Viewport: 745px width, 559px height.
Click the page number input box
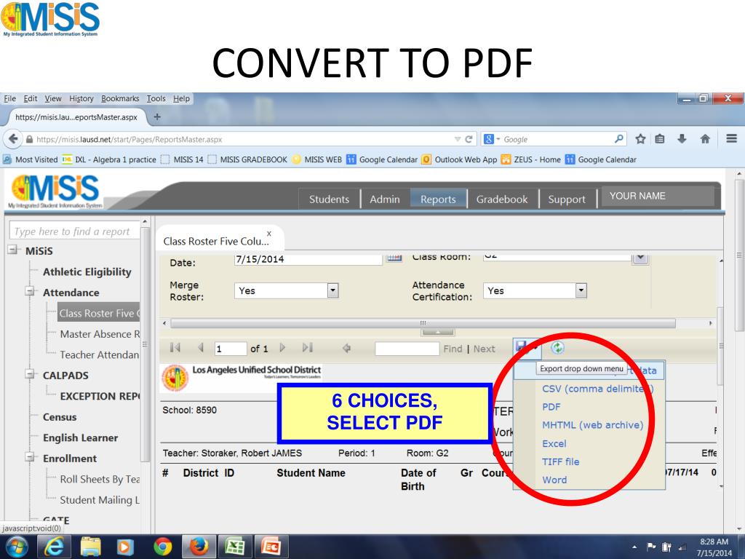click(x=231, y=349)
